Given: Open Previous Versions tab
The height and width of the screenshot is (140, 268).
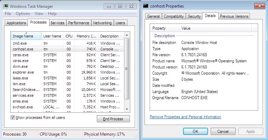Looking at the screenshot, I should [x=234, y=16].
